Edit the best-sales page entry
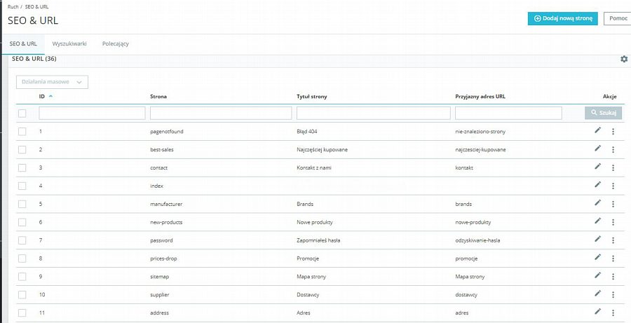631x323 pixels. pos(597,149)
